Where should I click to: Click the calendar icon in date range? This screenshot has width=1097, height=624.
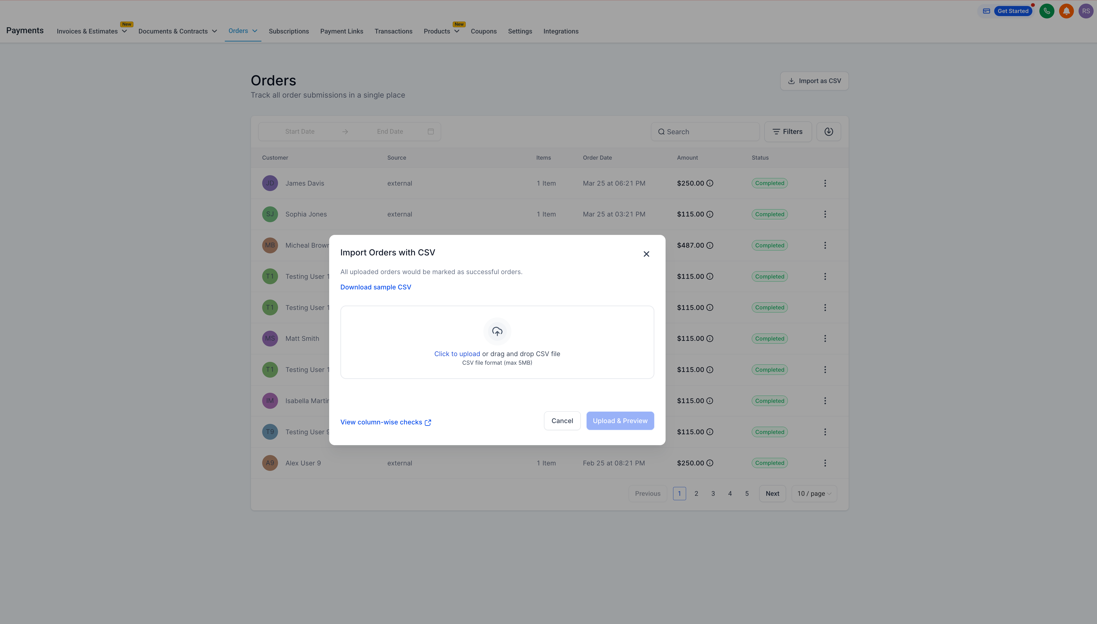pos(431,132)
